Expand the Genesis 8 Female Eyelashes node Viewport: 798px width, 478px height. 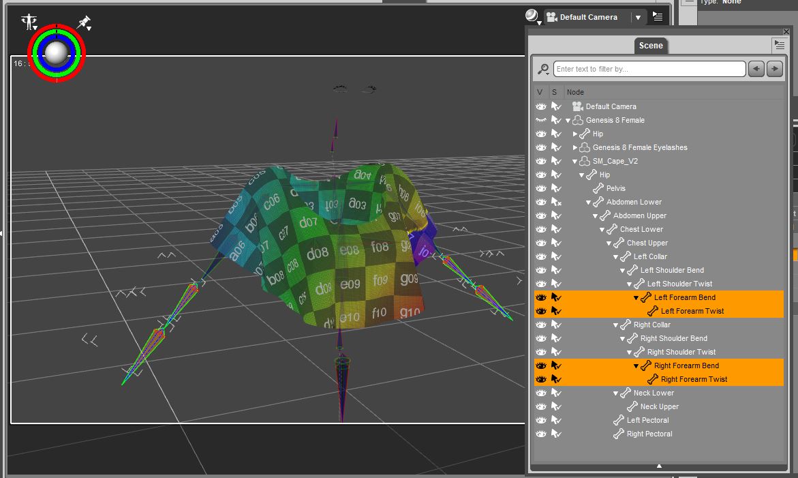click(575, 147)
